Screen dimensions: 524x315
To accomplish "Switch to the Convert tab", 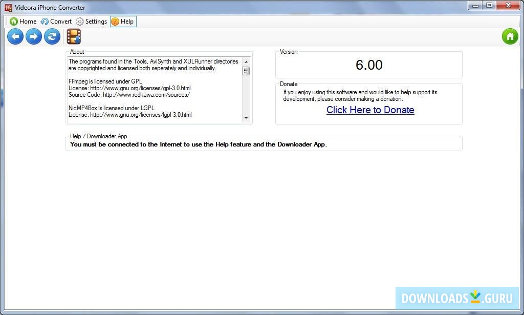I will click(56, 22).
